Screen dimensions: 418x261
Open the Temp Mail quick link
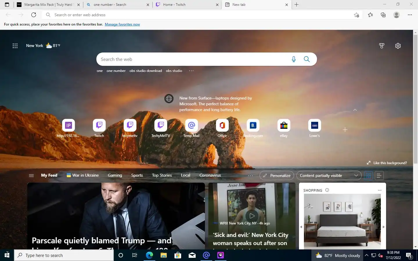[191, 128]
